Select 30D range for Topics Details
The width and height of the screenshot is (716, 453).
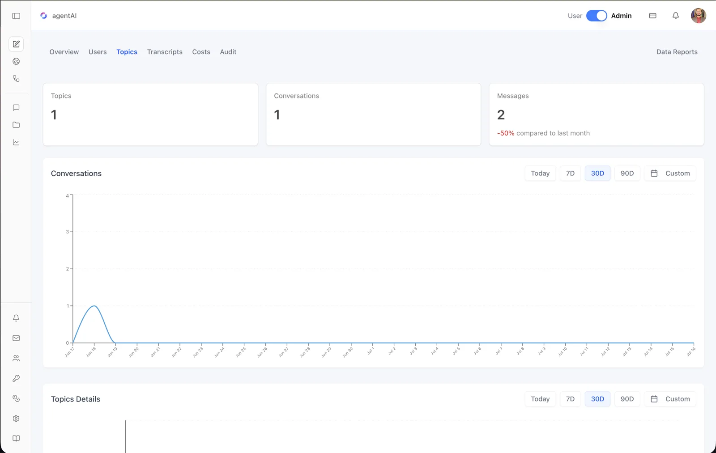tap(597, 399)
